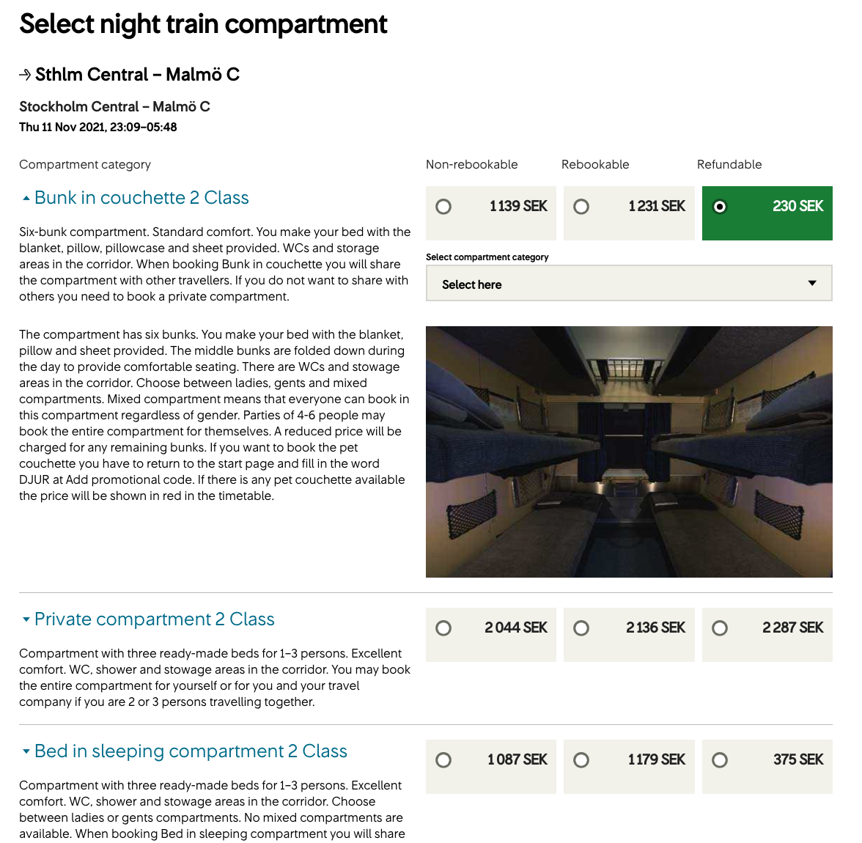Open the Select compartment category dropdown
Screen dimensions: 862x843
(x=628, y=284)
